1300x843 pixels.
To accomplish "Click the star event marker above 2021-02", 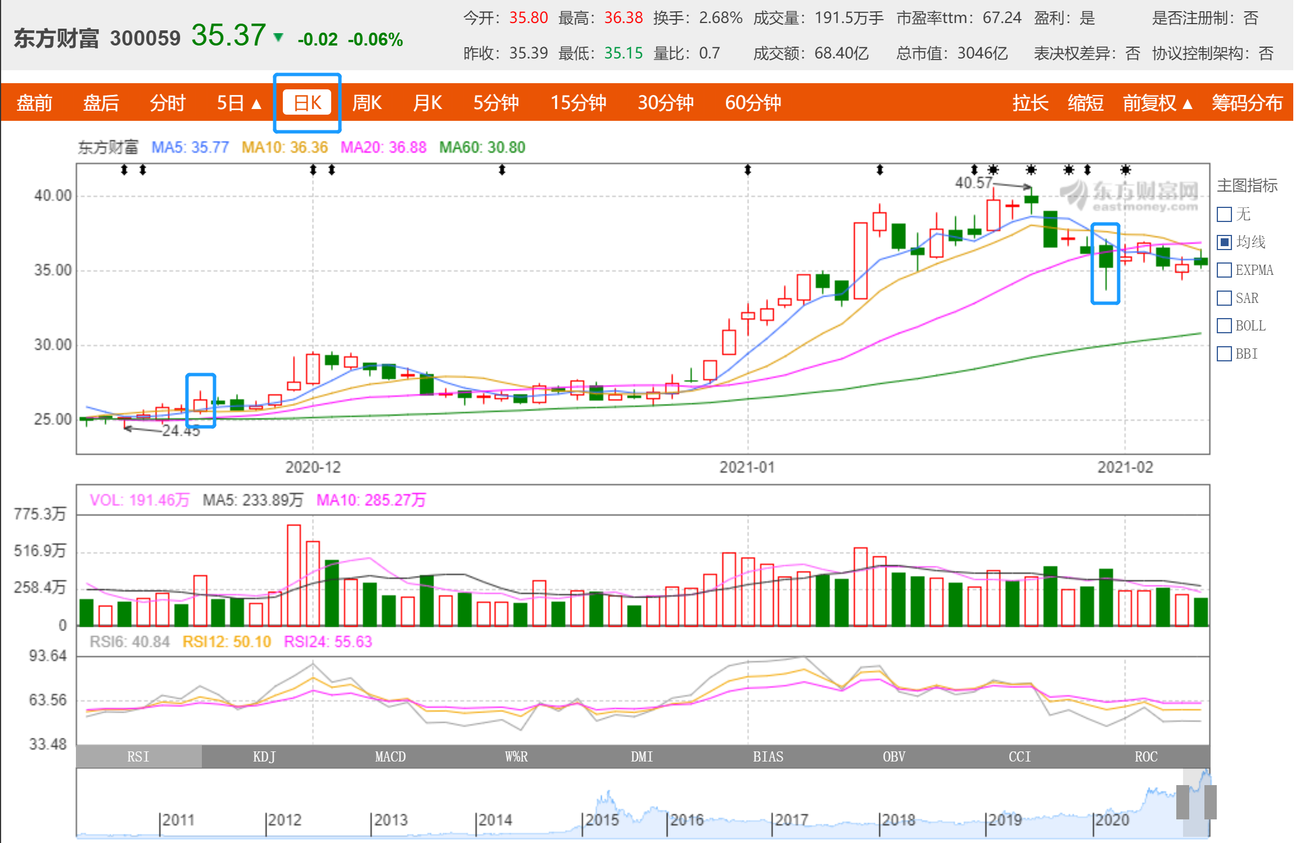I will coord(1125,170).
